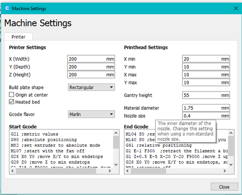Select the Printer tab

tap(18, 37)
